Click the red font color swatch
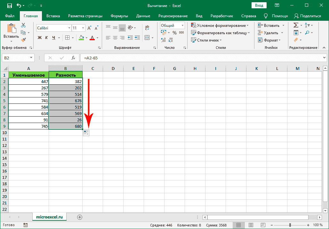 click(92, 38)
